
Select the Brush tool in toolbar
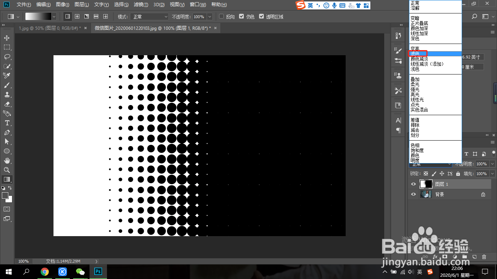tap(7, 85)
